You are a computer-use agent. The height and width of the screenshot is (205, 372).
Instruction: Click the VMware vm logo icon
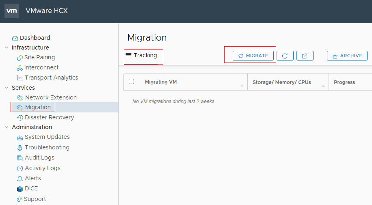[12, 11]
